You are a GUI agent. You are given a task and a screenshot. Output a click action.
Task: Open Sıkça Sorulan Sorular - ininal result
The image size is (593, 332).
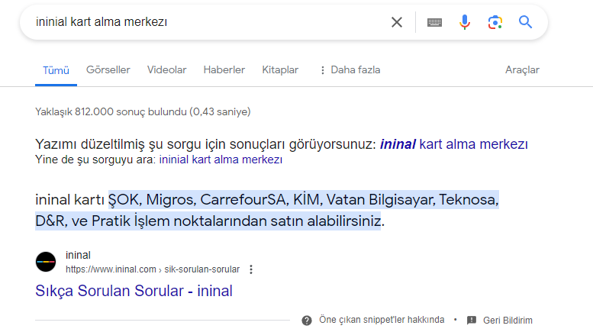click(x=134, y=291)
